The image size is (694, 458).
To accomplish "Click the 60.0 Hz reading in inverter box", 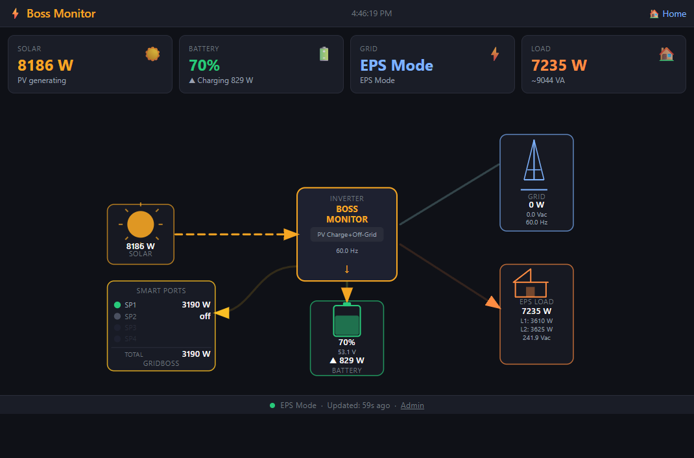I will (x=347, y=251).
